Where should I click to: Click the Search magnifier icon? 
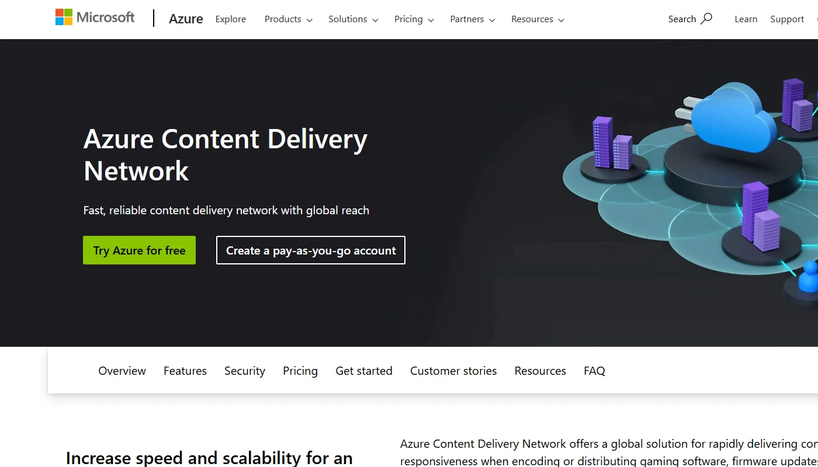pyautogui.click(x=706, y=19)
